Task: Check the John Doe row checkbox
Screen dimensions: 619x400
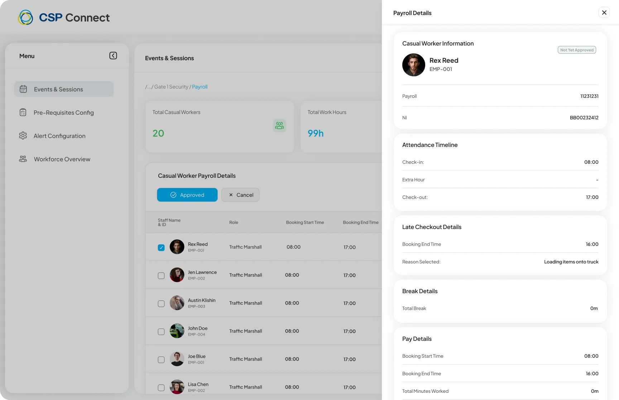Action: [161, 332]
